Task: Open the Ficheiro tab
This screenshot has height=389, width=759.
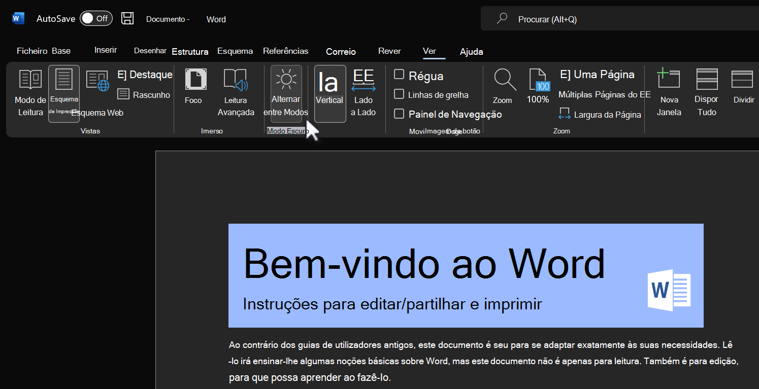Action: pyautogui.click(x=32, y=51)
